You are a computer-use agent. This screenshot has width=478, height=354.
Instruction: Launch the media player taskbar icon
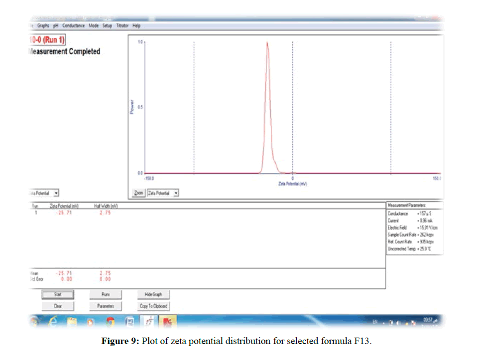(90, 322)
